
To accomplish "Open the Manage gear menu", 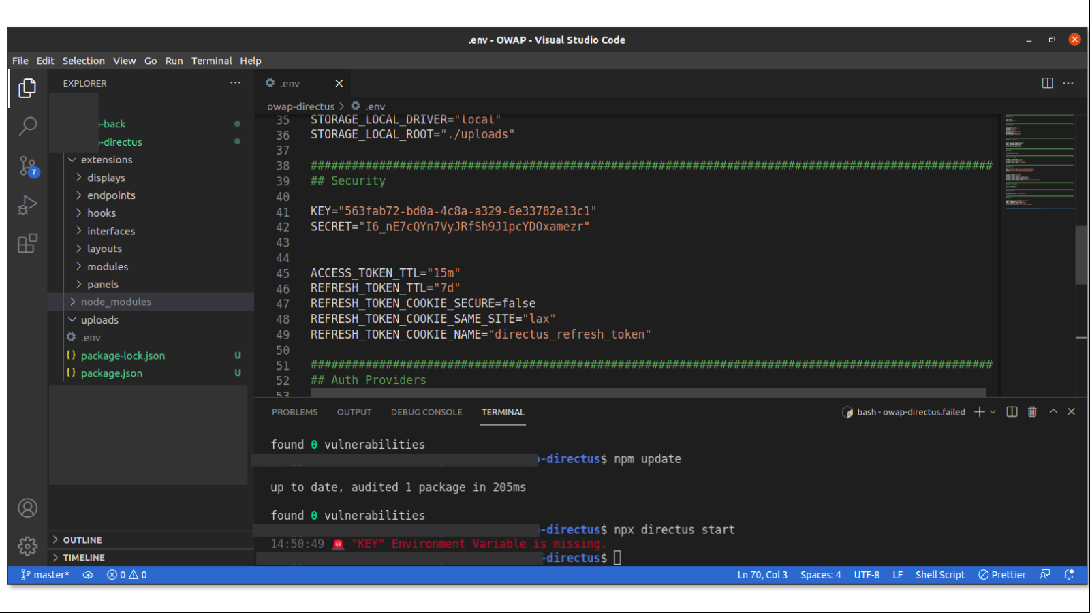I will (x=27, y=546).
